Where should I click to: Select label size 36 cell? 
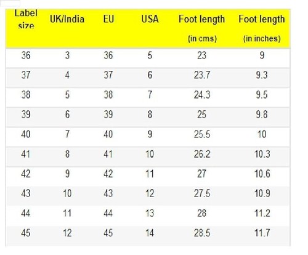[26, 55]
